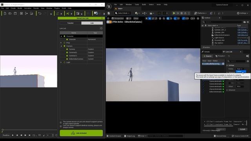
Task: Open the Cmd dropdown in Unreal bottom bar
Action: pos(142,136)
